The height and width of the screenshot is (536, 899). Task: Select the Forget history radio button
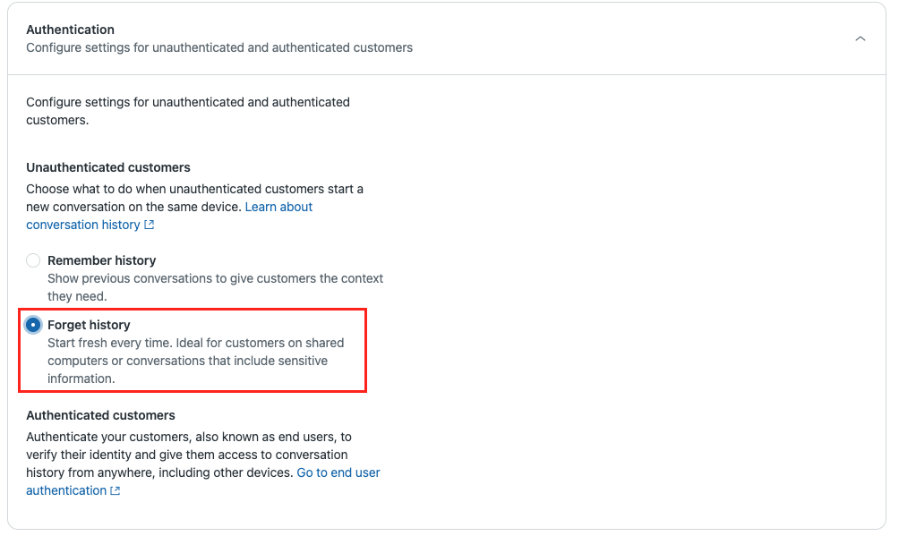click(x=33, y=325)
